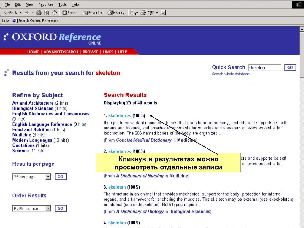This screenshot has width=304, height=228.
Task: Refine by English Dictionaries and Thesauruses
Action: coord(51,114)
